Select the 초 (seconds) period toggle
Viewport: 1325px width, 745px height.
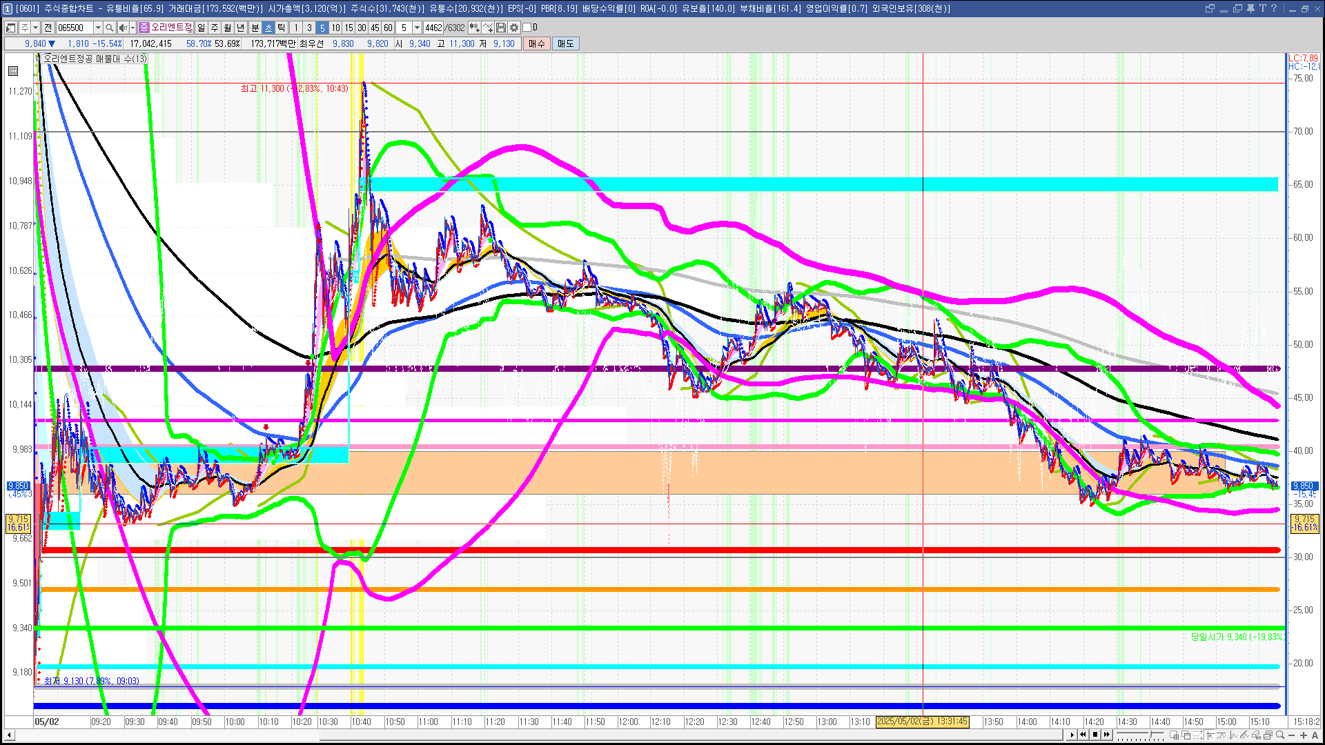(268, 28)
